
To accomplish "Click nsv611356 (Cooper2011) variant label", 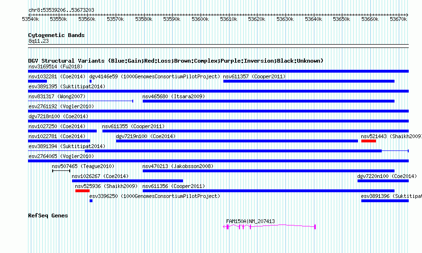I will 174,186.
